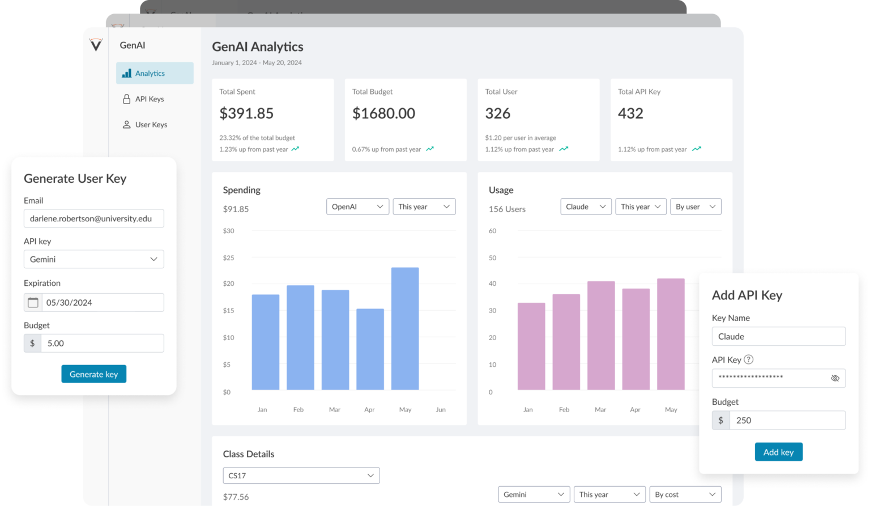Click the Total Spent trend arrow icon
Viewport: 870px width, 506px height.
(x=295, y=149)
